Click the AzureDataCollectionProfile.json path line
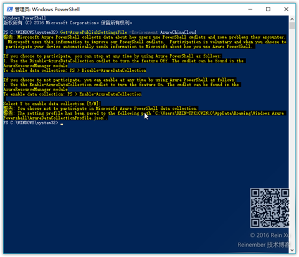299x257 pixels. coord(55,118)
